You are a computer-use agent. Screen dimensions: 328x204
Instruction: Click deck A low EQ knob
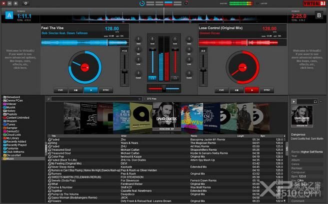click(138, 60)
